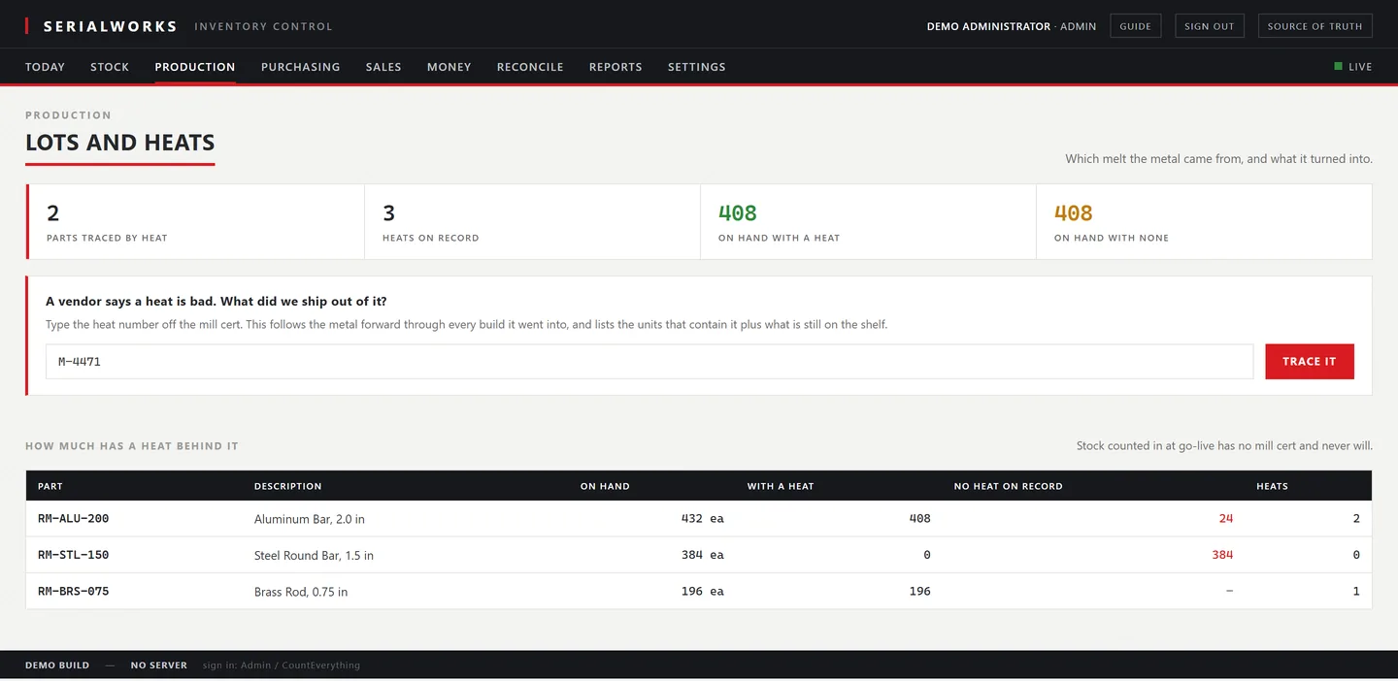Click 'DEMO ADMINISTRATOR · ADMIN' user label
Image resolution: width=1398 pixels, height=681 pixels.
point(1012,26)
